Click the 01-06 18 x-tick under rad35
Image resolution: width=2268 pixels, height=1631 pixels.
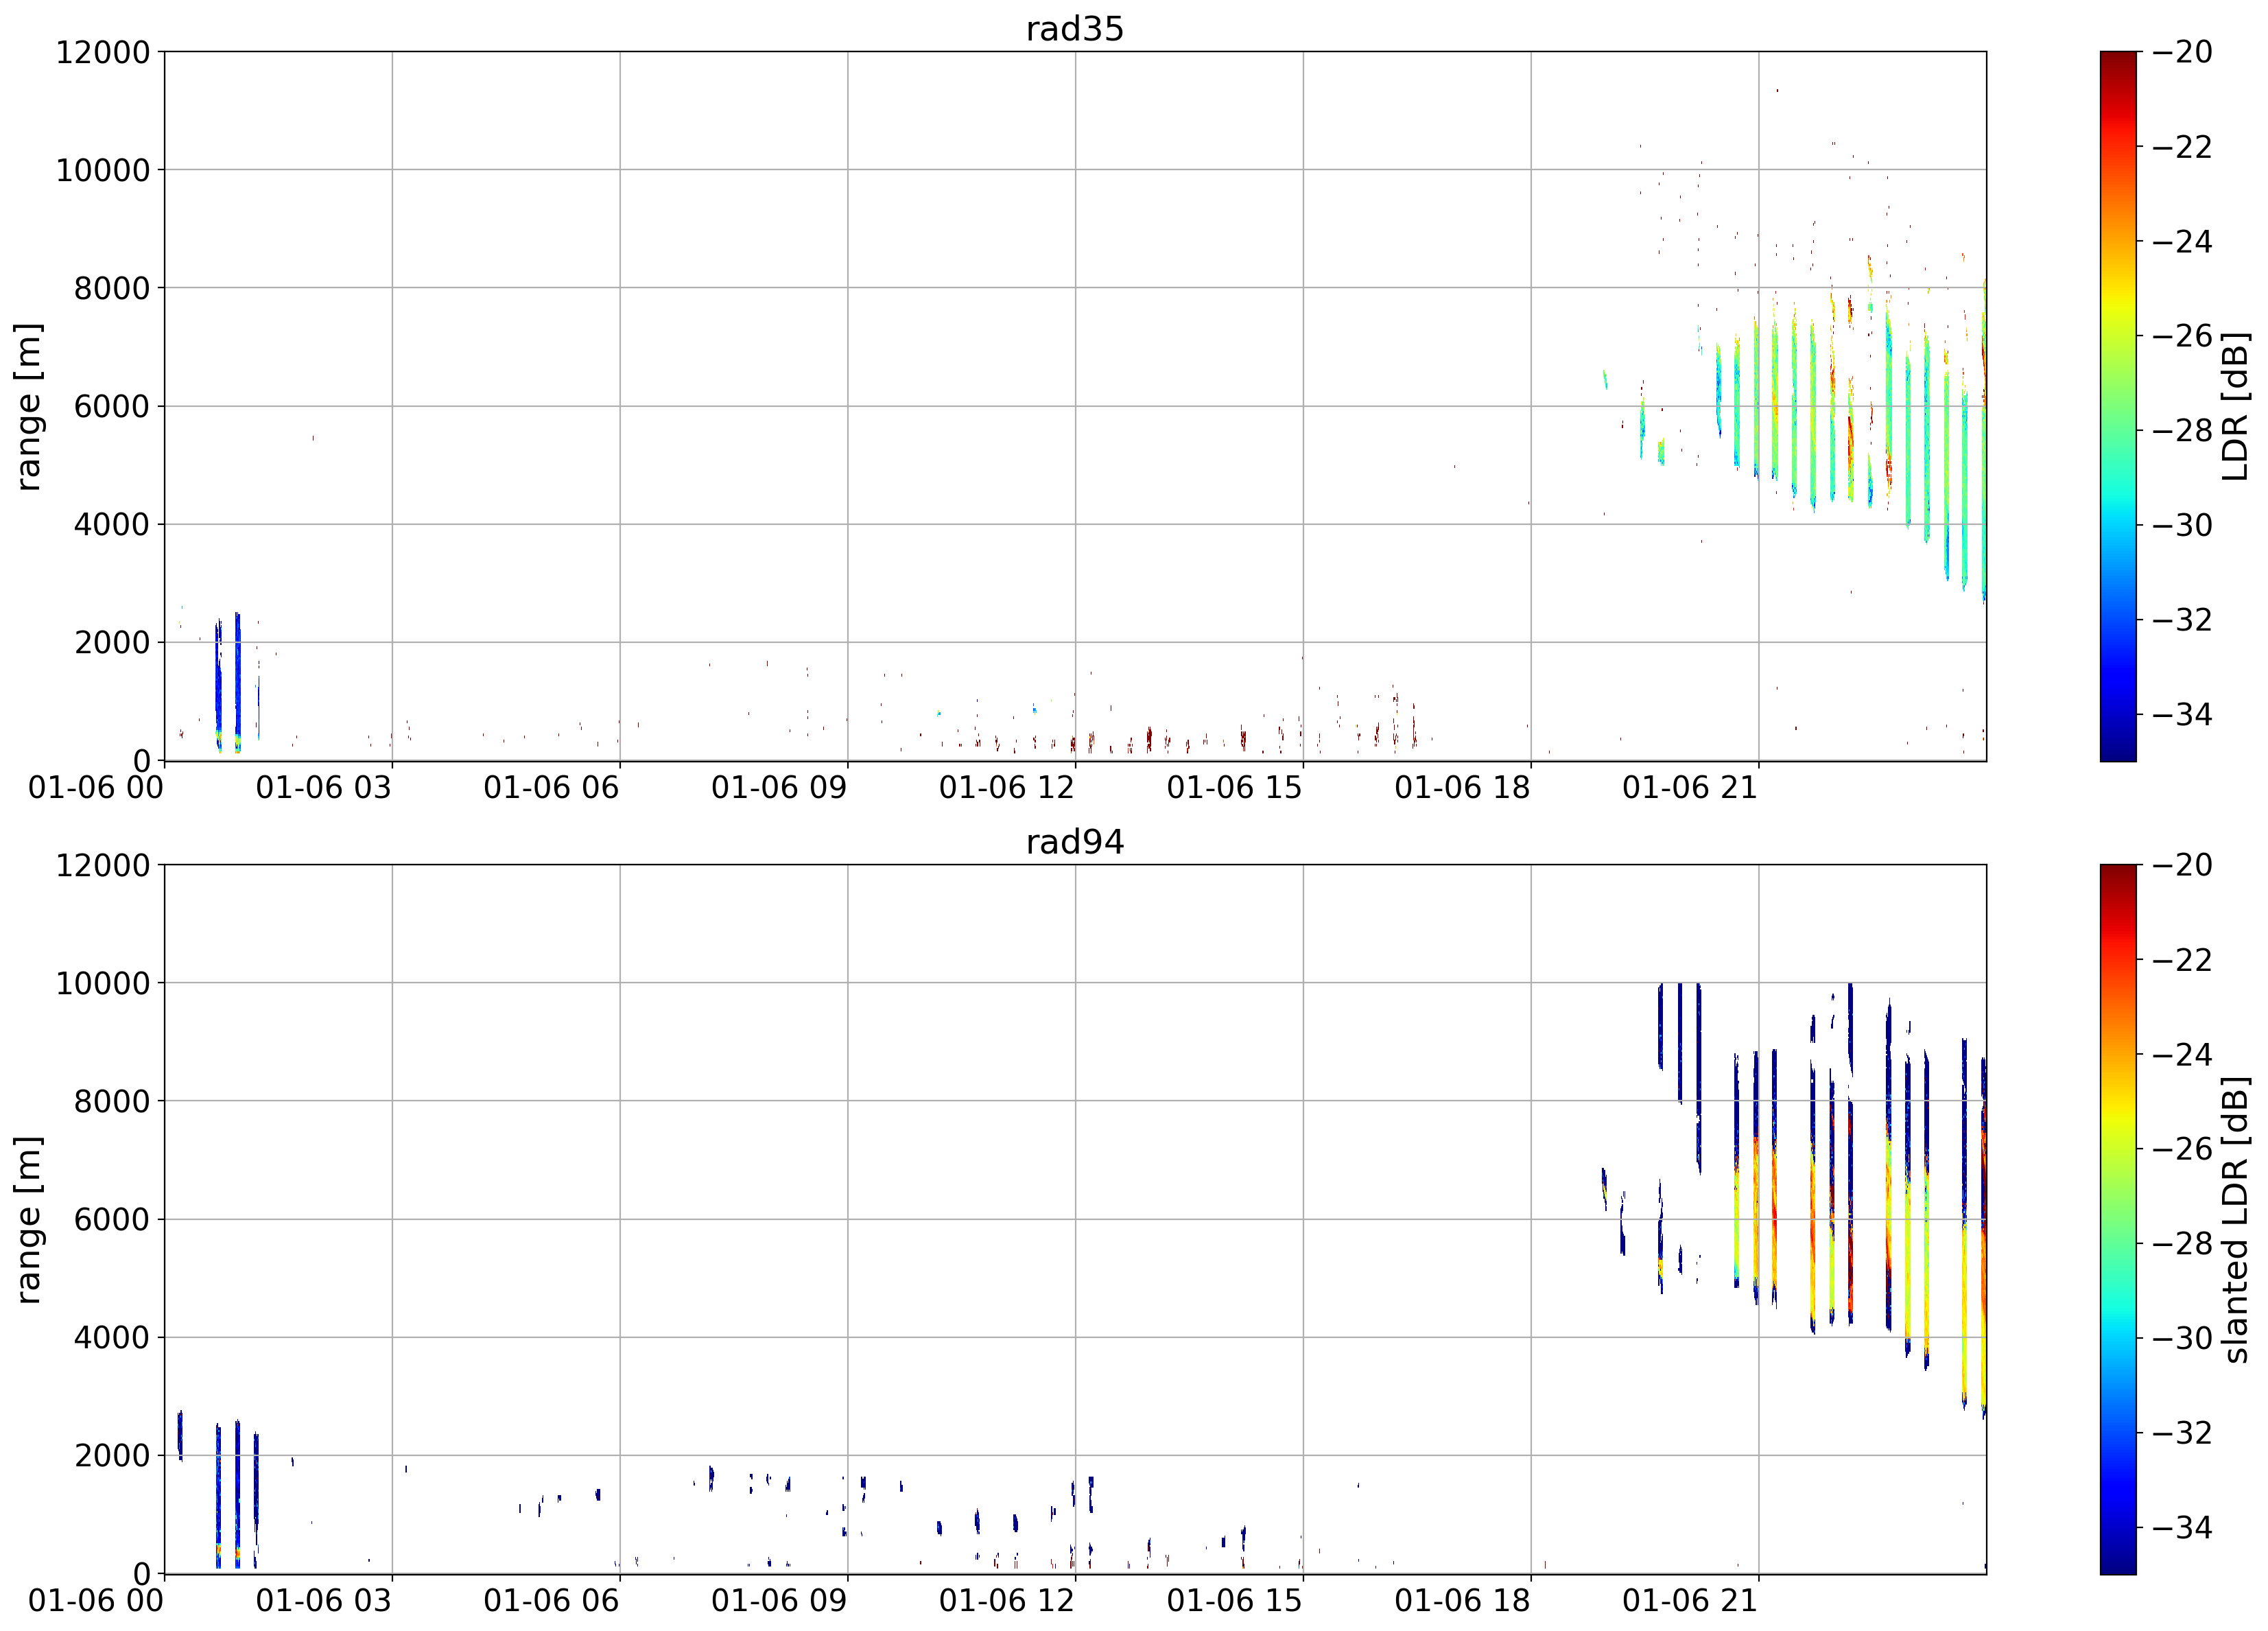(1463, 788)
